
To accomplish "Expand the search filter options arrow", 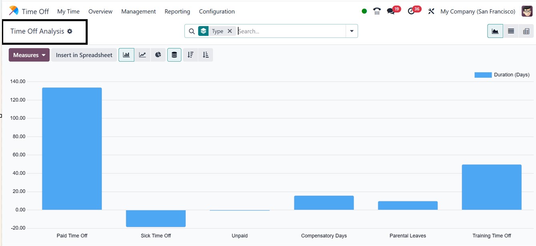I will click(x=351, y=31).
